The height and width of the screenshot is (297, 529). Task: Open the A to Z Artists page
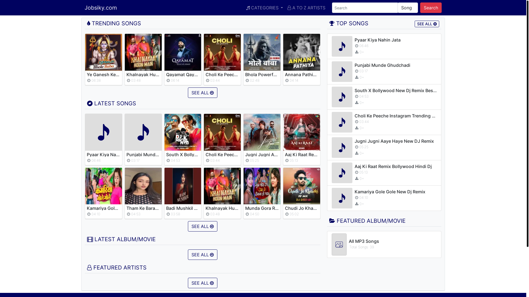[306, 8]
